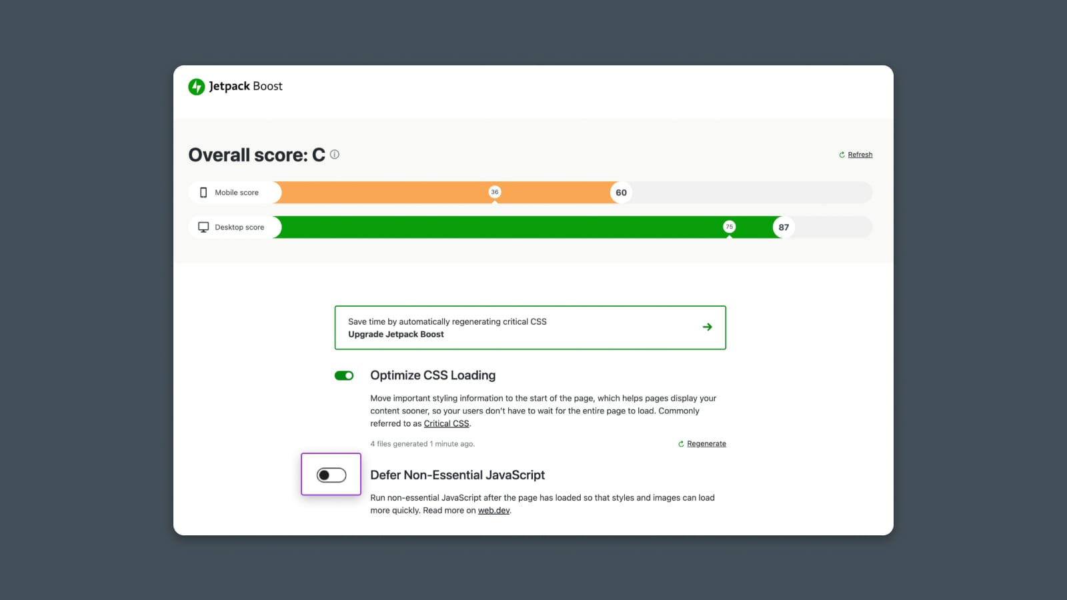The width and height of the screenshot is (1067, 600).
Task: Open the Critical CSS link
Action: 446,424
